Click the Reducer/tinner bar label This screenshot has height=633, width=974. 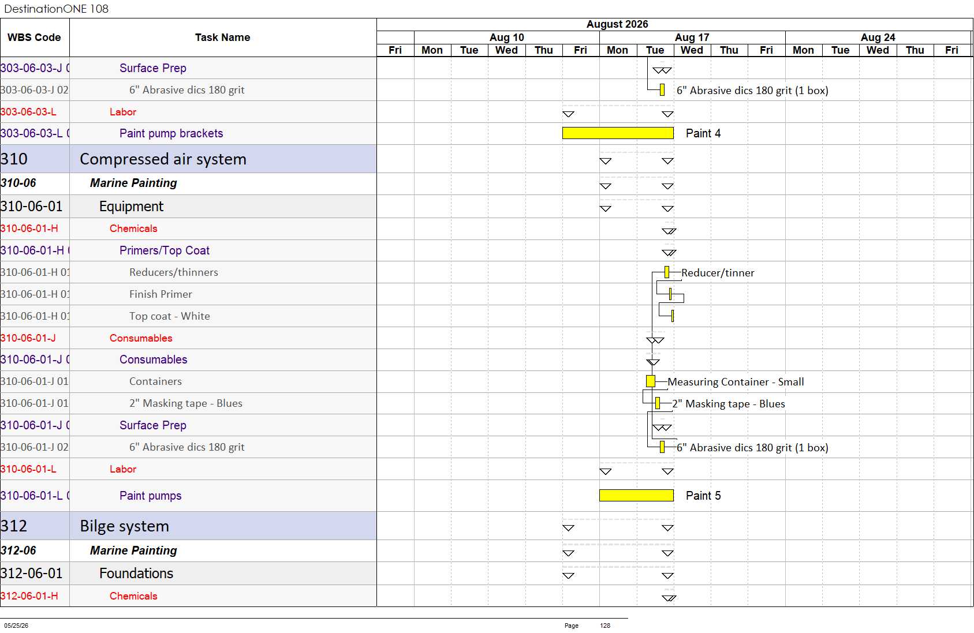(718, 273)
